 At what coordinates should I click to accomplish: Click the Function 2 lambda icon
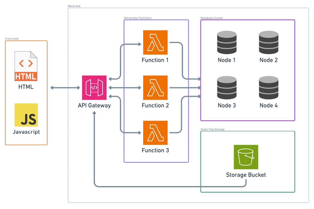tap(155, 88)
